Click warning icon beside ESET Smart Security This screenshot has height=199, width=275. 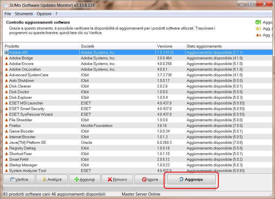6,109
